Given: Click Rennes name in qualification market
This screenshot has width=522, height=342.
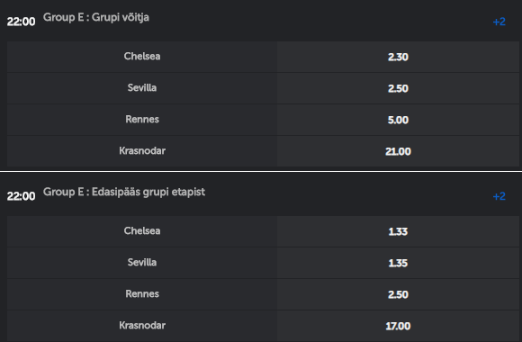Looking at the screenshot, I should pos(142,293).
